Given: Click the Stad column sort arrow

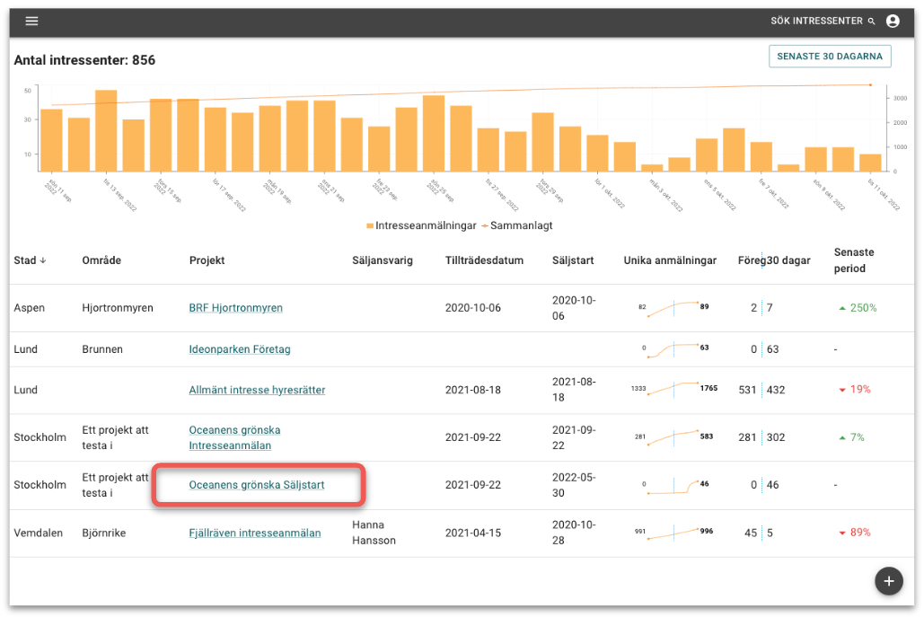Looking at the screenshot, I should point(42,260).
